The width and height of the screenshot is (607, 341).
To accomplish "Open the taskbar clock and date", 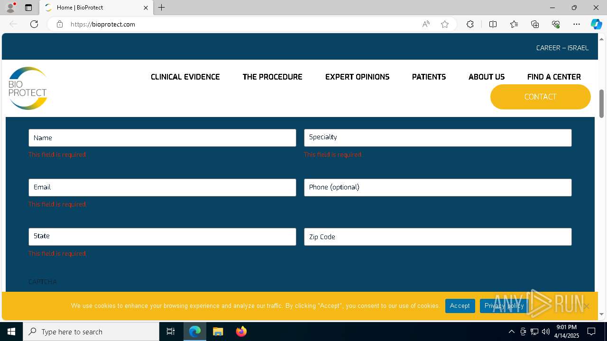I will (x=567, y=332).
